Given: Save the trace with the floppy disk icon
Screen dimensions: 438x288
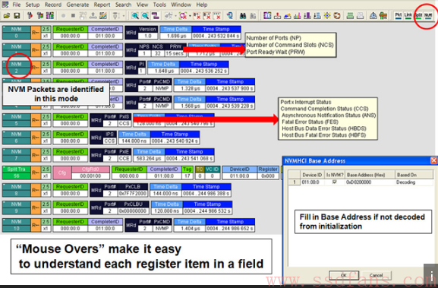Looking at the screenshot, I should point(17,15).
